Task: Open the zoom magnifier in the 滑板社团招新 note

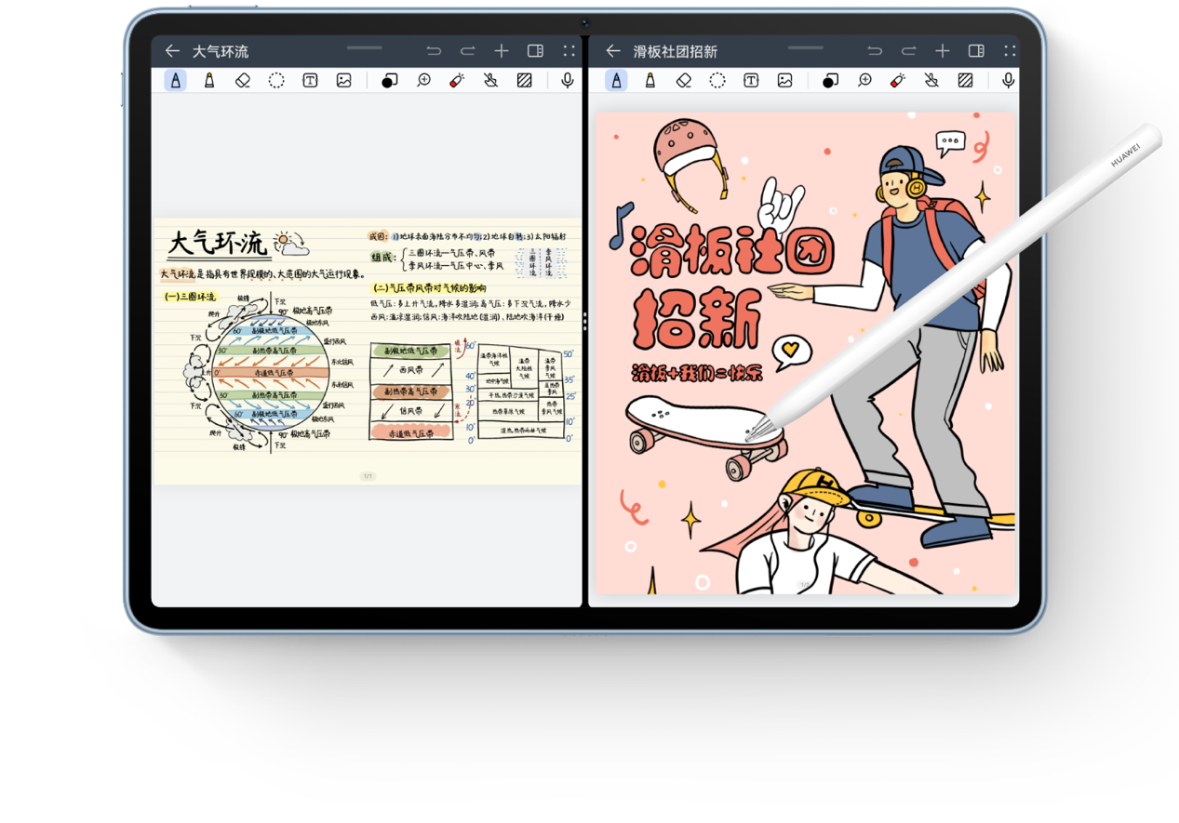Action: click(864, 81)
